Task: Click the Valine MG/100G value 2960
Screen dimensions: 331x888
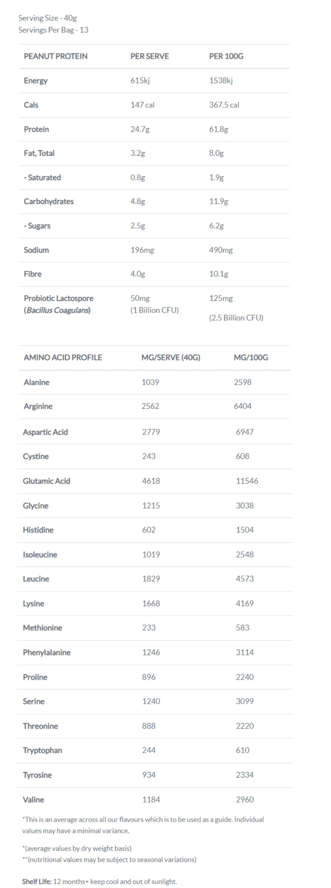Action: 245,799
